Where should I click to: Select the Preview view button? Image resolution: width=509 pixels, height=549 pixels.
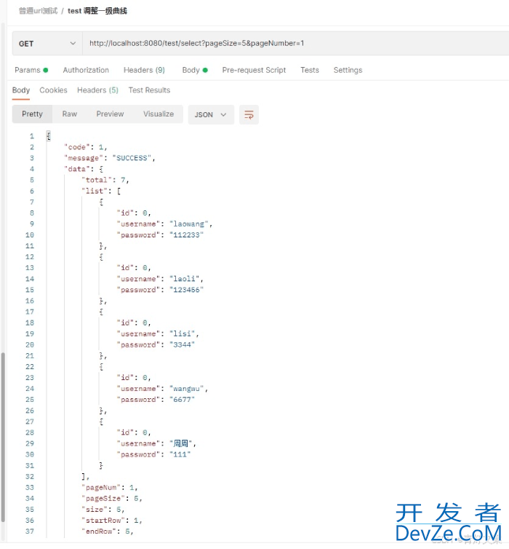coord(110,114)
